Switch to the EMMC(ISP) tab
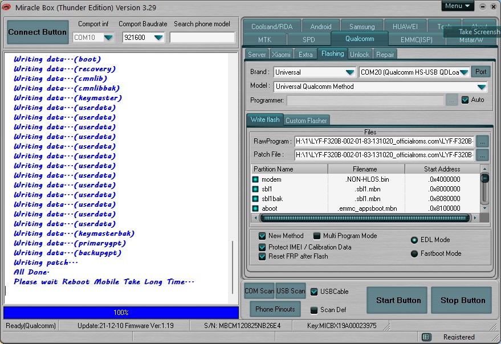The image size is (501, 344). pyautogui.click(x=417, y=40)
